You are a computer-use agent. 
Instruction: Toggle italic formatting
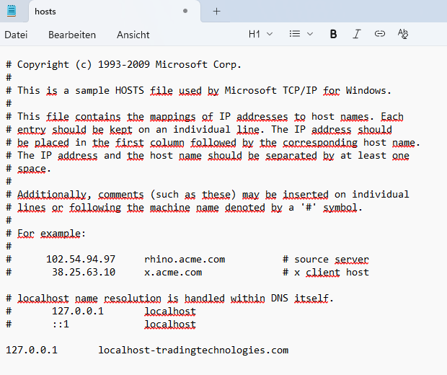coord(356,34)
